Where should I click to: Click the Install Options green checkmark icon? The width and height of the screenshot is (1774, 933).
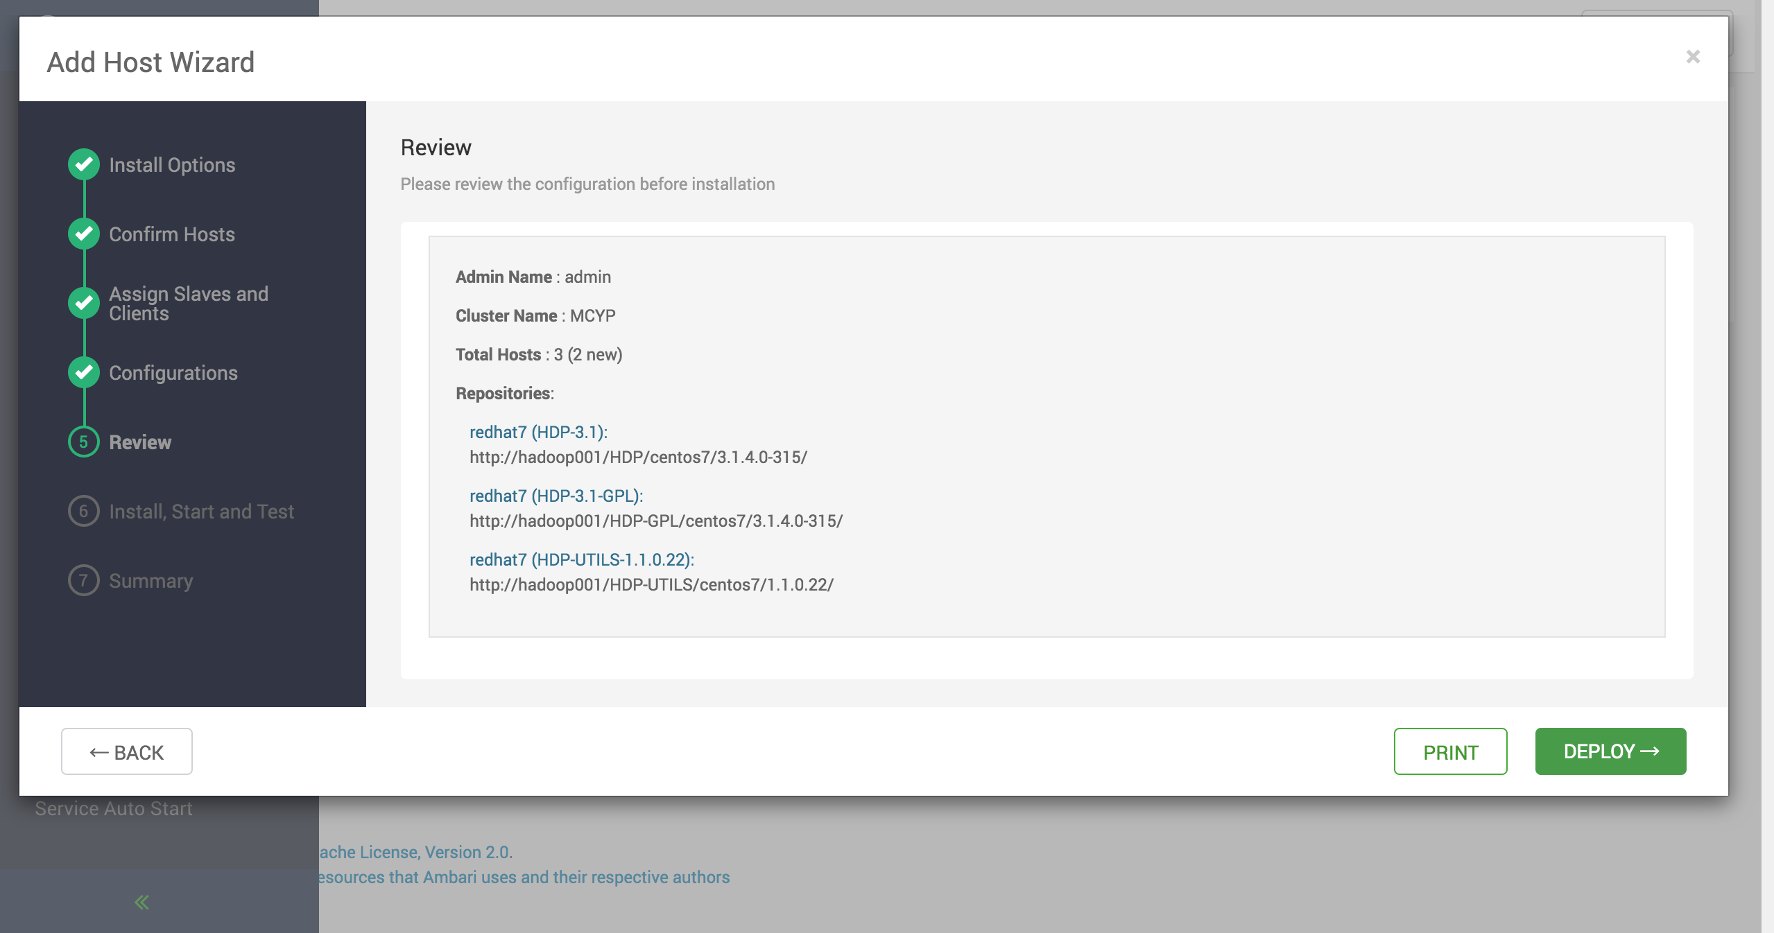pyautogui.click(x=84, y=164)
